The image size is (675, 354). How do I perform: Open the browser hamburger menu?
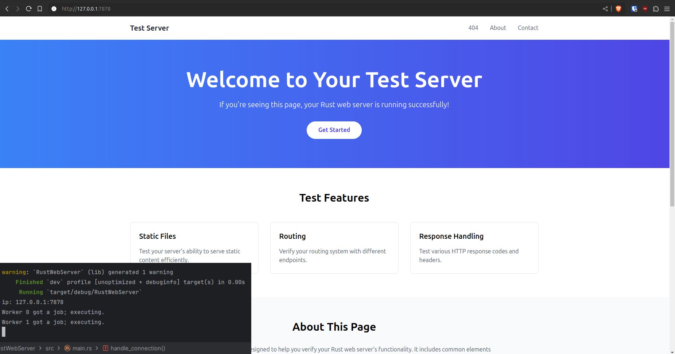667,9
